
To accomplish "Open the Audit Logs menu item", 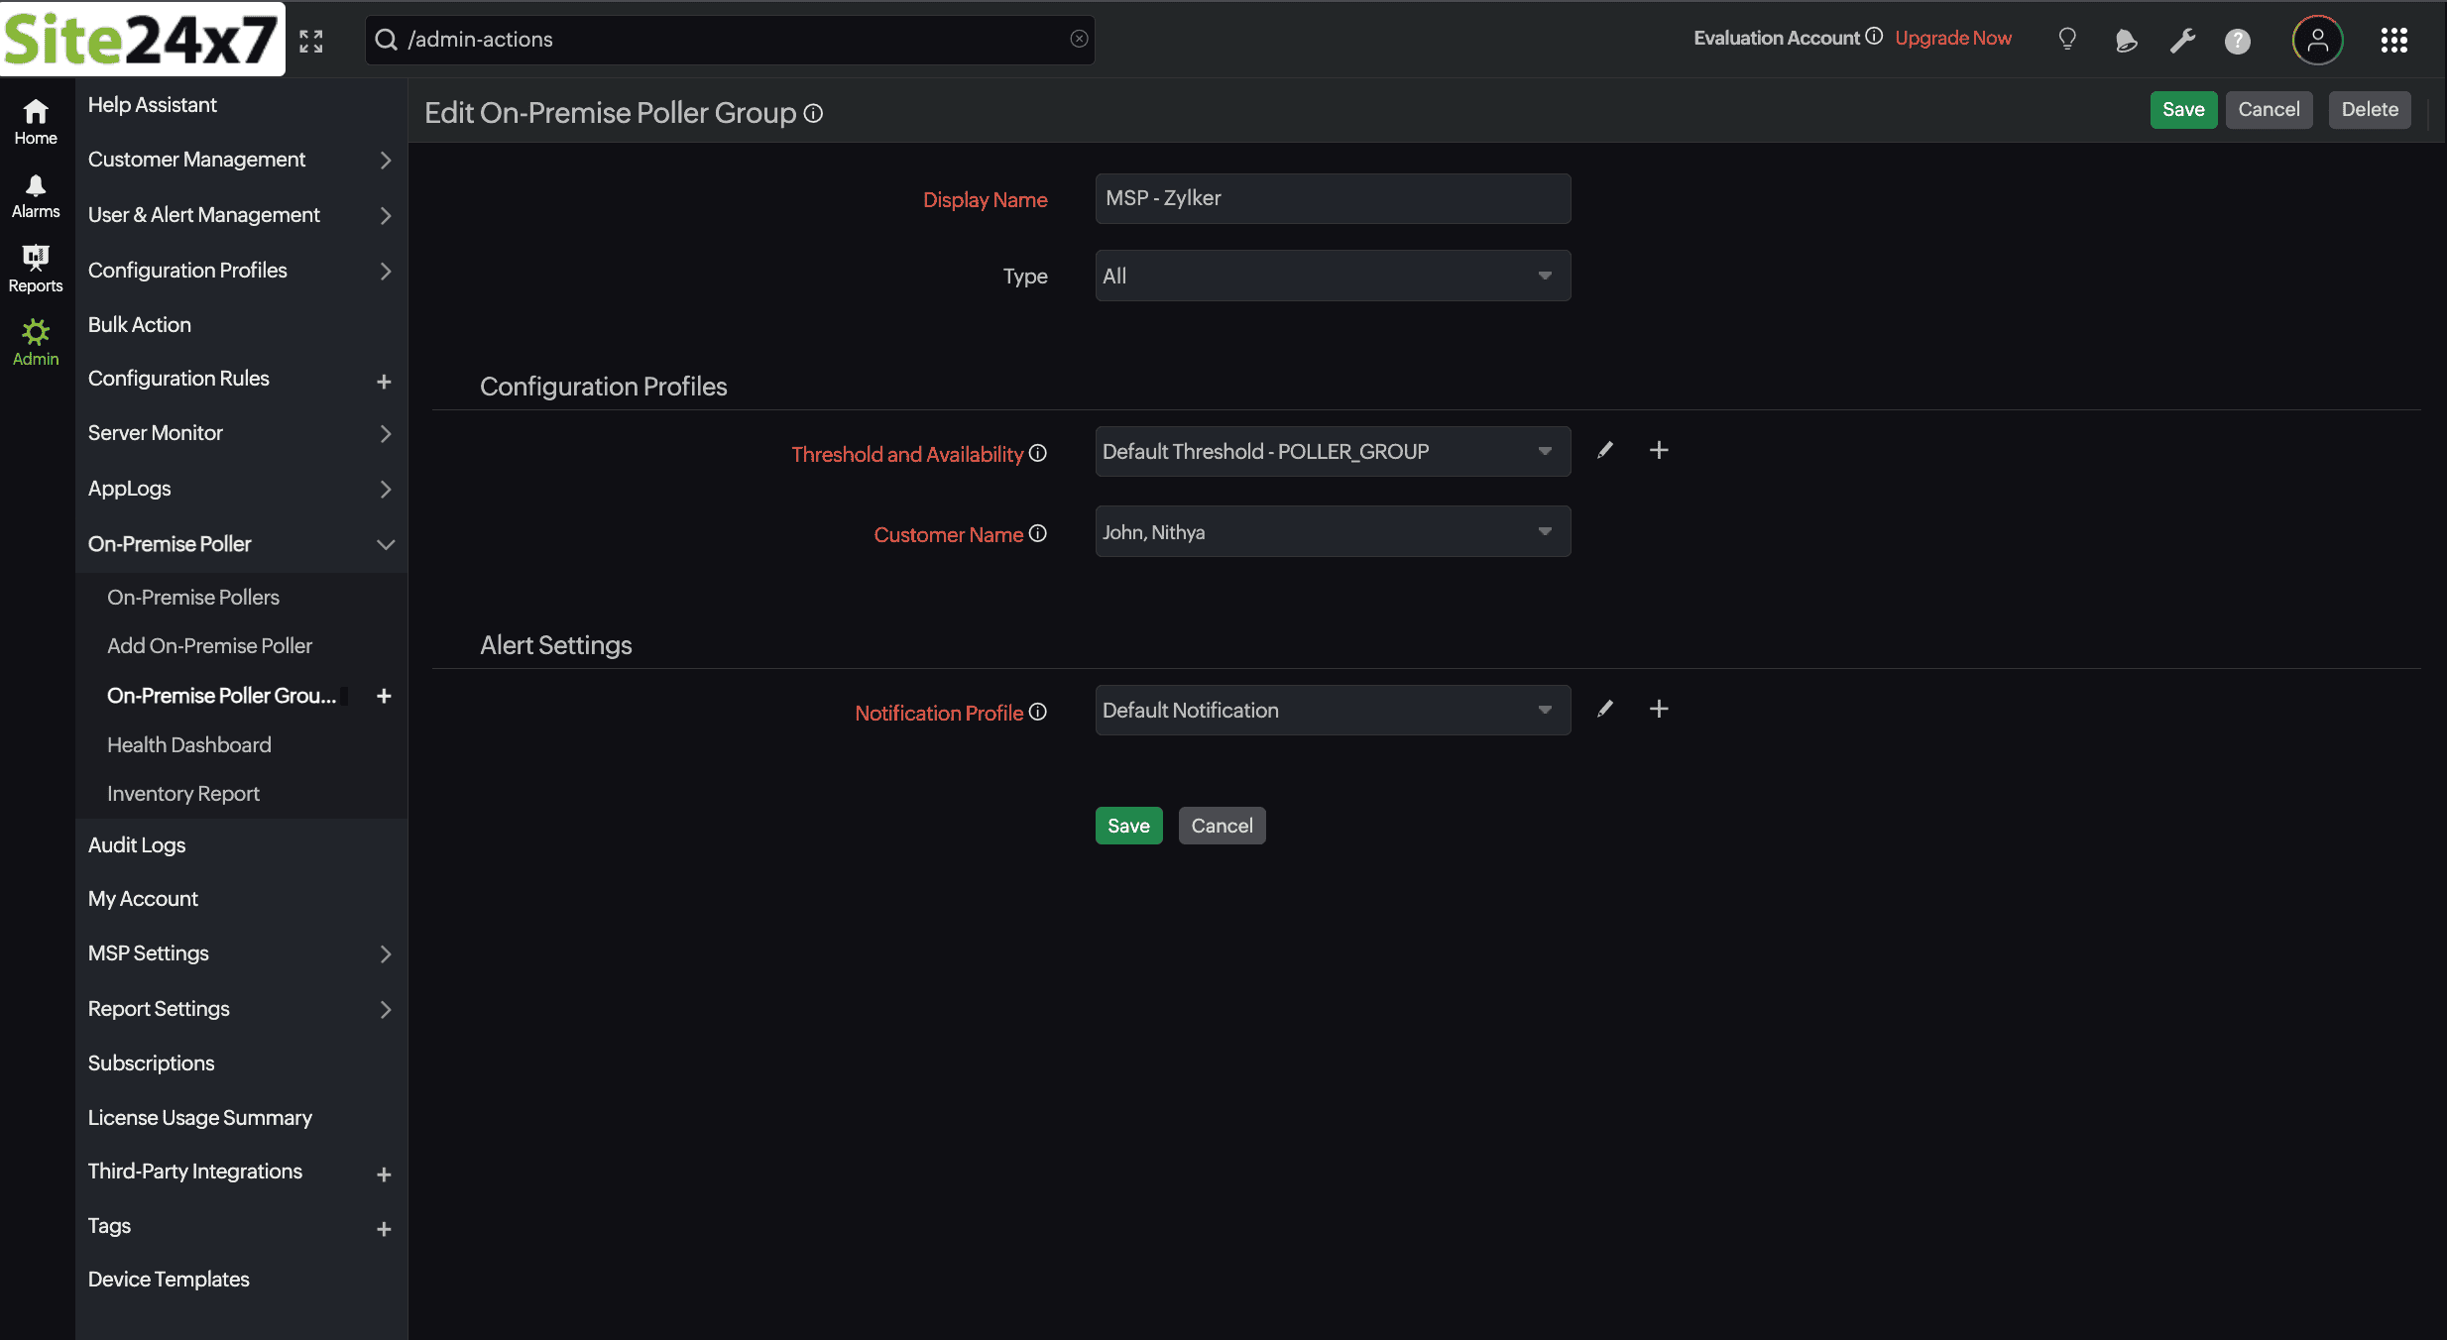I will (136, 844).
